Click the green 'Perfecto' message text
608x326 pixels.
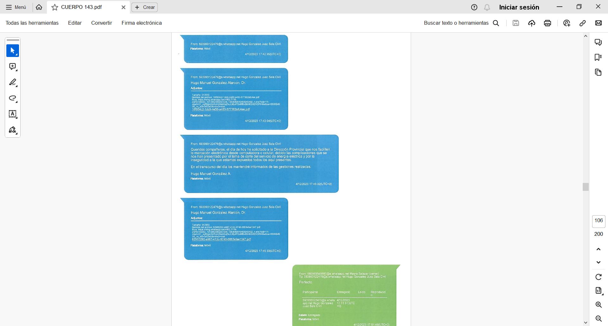305,282
